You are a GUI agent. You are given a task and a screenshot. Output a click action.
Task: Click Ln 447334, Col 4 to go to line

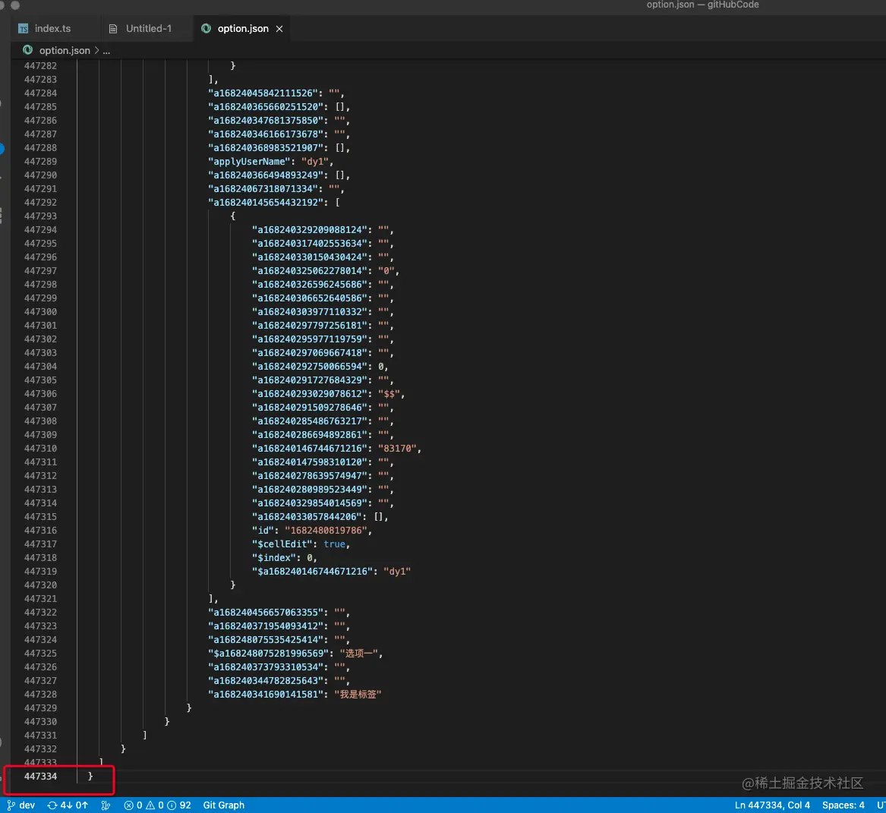(x=772, y=805)
